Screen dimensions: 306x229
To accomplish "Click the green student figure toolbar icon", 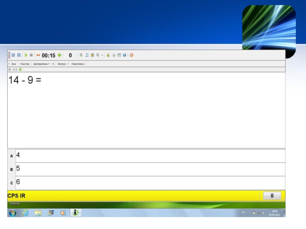I will pos(108,55).
